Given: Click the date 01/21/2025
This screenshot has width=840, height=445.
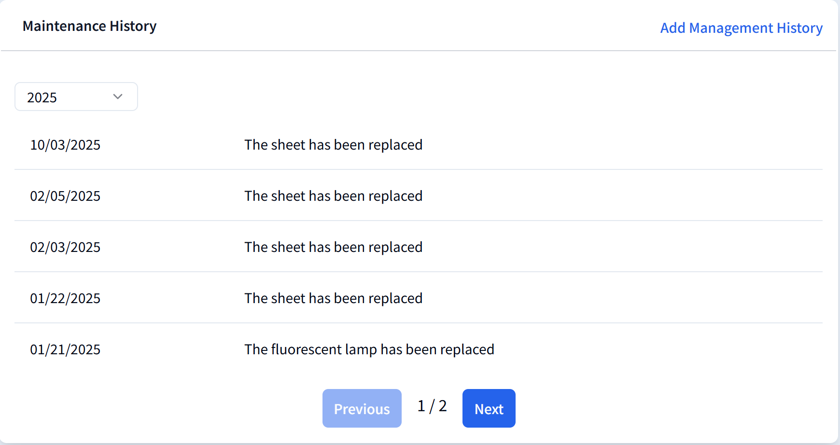Looking at the screenshot, I should coord(65,349).
